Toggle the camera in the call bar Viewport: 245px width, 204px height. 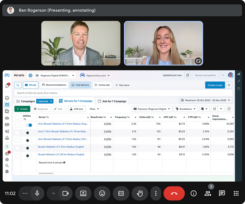66,193
